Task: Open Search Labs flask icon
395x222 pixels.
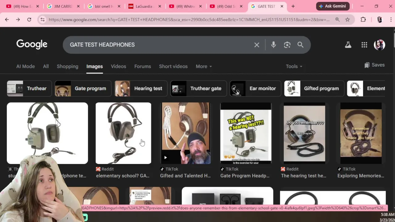Action: click(348, 45)
